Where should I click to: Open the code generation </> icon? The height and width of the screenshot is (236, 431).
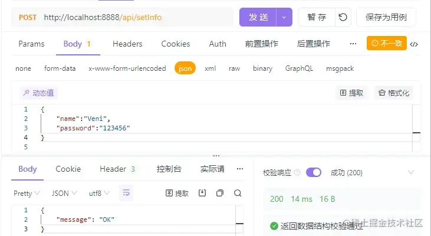pyautogui.click(x=414, y=44)
